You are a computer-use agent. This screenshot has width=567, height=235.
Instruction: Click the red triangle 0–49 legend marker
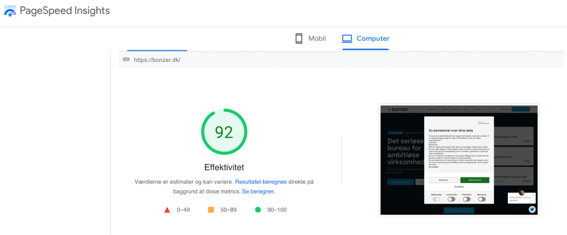167,210
